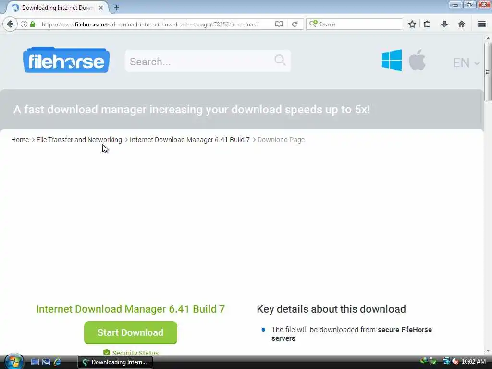The width and height of the screenshot is (492, 369).
Task: Click the secure FileHorse servers bullet text
Action: pyautogui.click(x=352, y=334)
